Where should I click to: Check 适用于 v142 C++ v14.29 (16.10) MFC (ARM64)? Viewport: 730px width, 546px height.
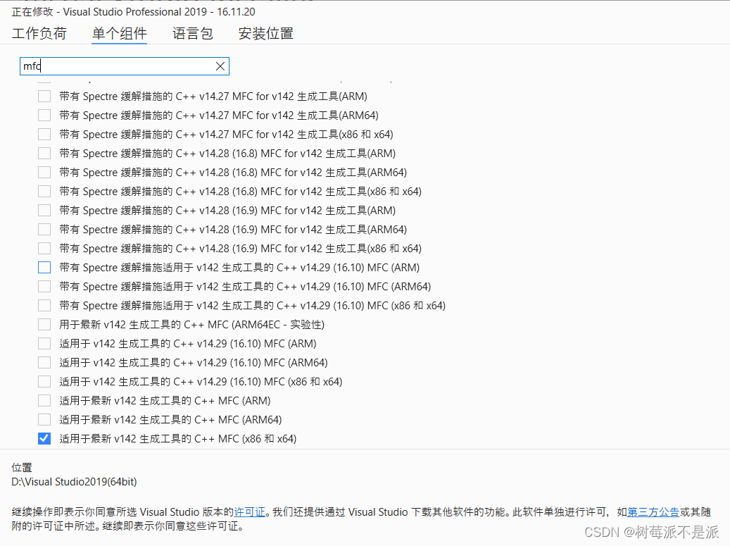click(44, 362)
